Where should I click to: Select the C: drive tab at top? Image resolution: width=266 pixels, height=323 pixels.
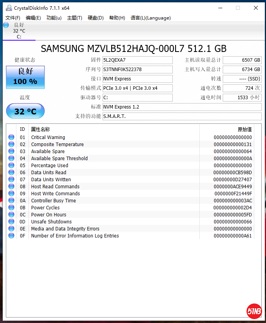click(19, 31)
